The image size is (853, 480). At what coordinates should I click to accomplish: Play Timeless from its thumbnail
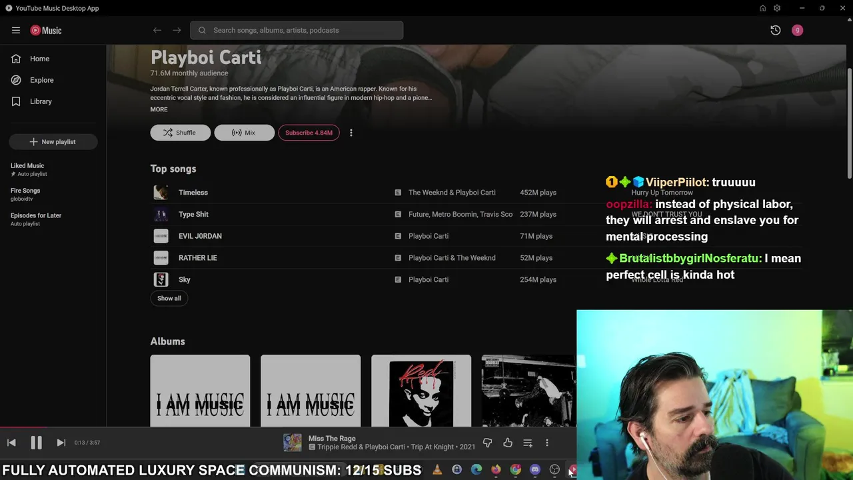click(161, 193)
